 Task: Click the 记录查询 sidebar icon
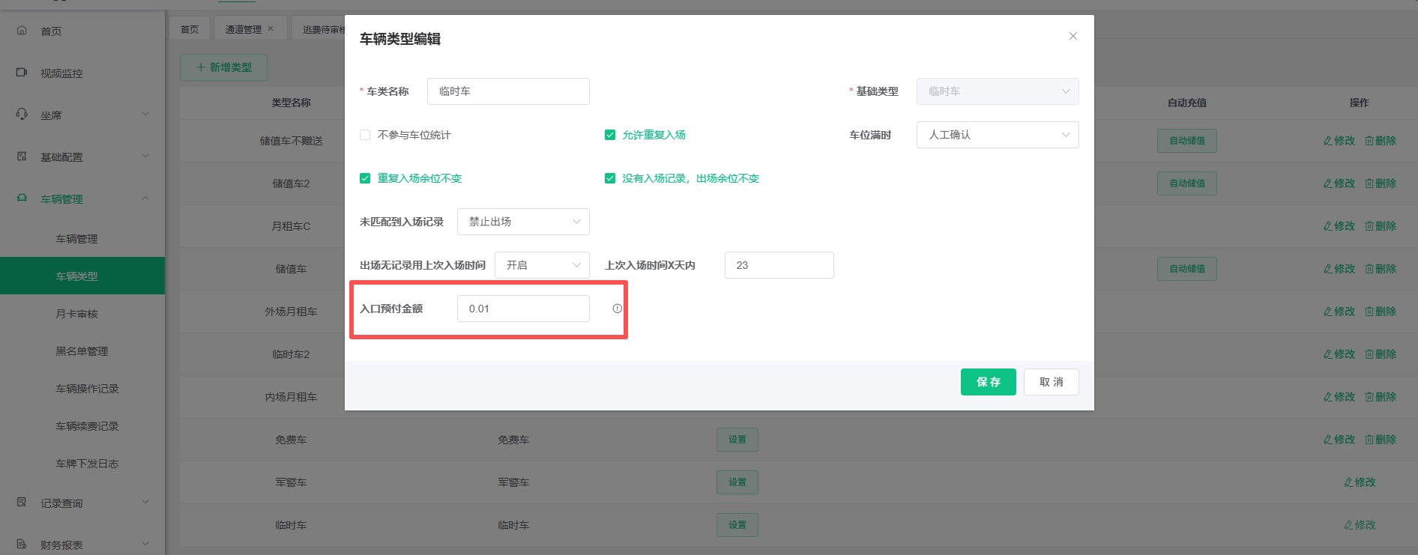22,503
